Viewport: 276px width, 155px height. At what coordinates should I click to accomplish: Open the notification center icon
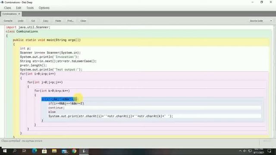269,151
